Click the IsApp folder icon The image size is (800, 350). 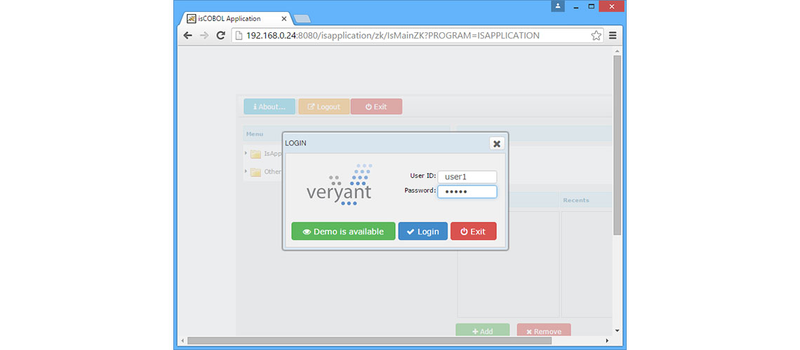pyautogui.click(x=255, y=153)
